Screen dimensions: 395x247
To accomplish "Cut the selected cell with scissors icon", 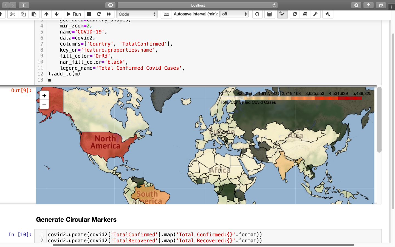I will [13, 14].
